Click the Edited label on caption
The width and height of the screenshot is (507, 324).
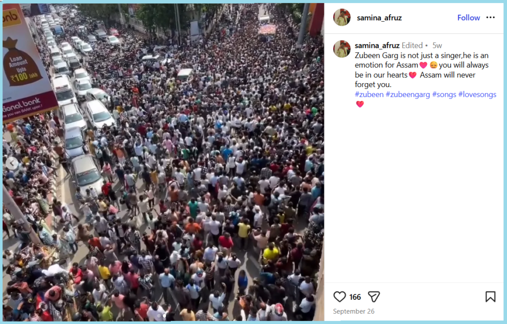click(x=412, y=45)
